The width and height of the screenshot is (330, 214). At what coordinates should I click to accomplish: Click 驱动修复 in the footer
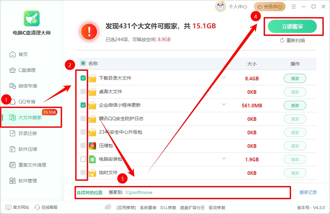(x=217, y=207)
